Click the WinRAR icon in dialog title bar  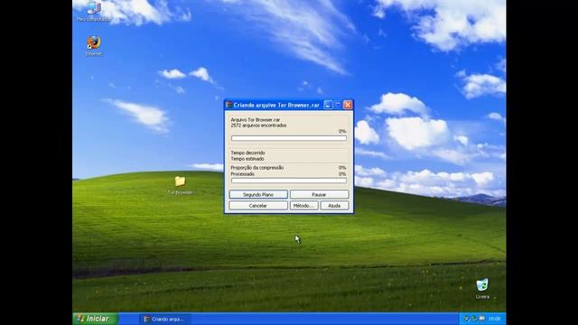point(228,105)
